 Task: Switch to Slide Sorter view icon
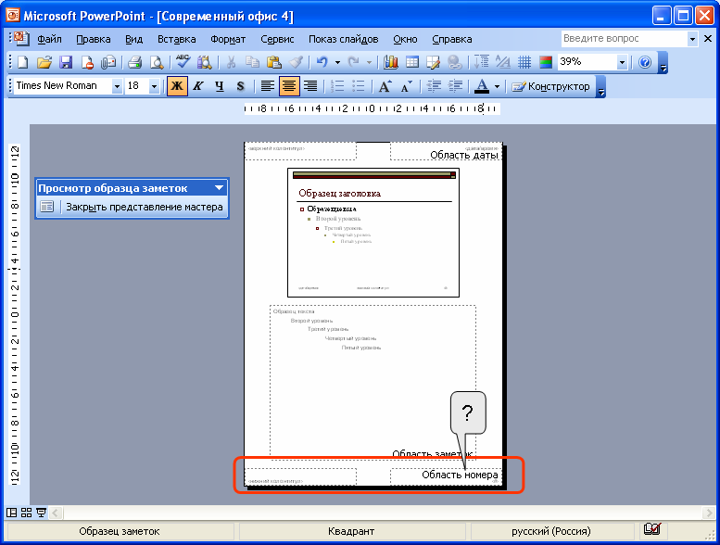pos(26,513)
